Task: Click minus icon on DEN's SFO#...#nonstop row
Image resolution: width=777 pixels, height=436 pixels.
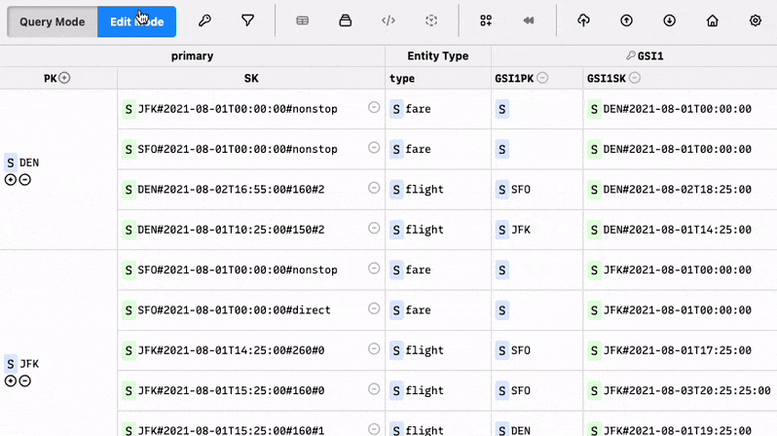Action: point(374,148)
